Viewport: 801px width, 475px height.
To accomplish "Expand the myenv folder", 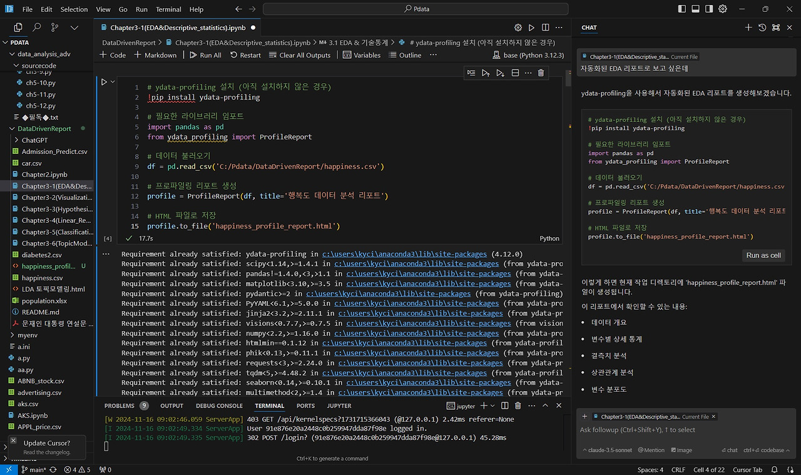I will (x=28, y=335).
